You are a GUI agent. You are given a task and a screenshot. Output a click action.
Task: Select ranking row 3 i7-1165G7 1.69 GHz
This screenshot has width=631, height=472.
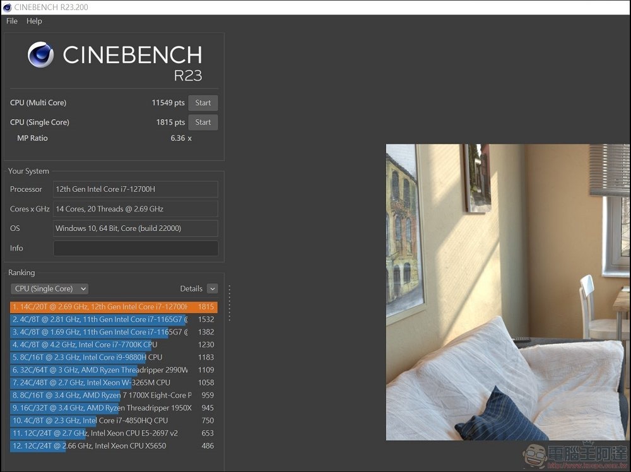pos(114,332)
